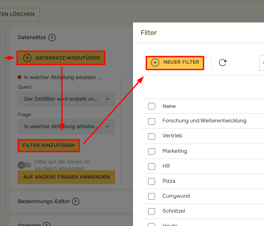Tick the Currywurst checkbox
The image size is (264, 226).
coord(151,196)
